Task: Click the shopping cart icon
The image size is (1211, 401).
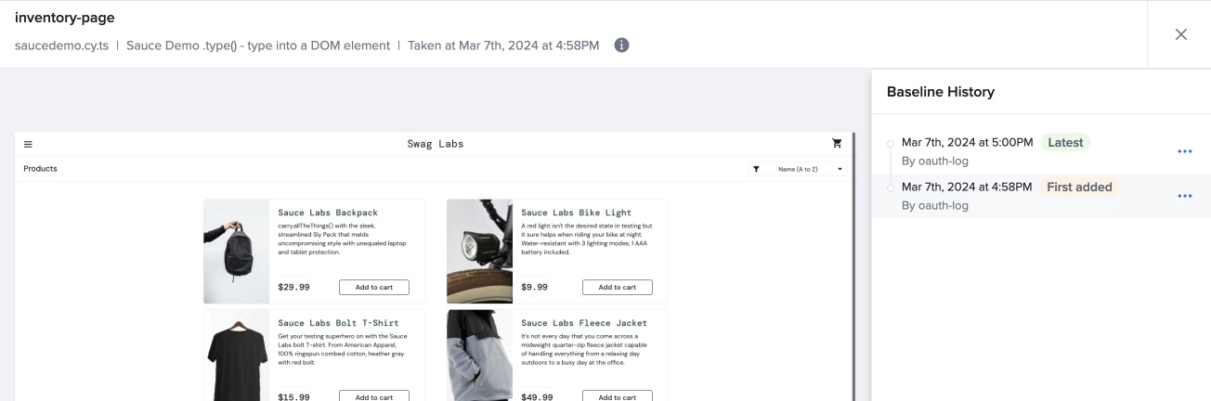Action: [x=837, y=144]
